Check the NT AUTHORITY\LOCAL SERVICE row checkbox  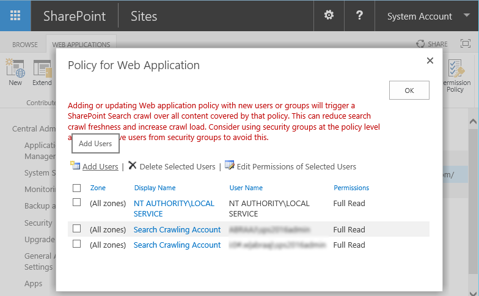[77, 202]
